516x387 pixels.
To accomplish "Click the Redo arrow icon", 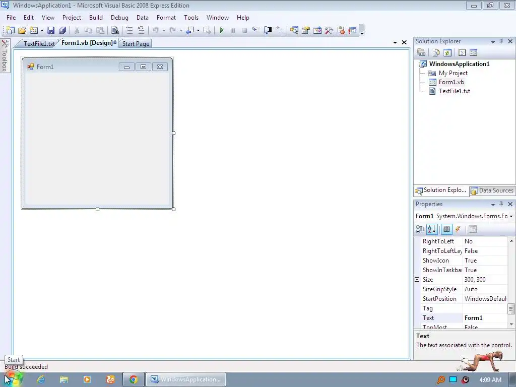I will tap(172, 30).
